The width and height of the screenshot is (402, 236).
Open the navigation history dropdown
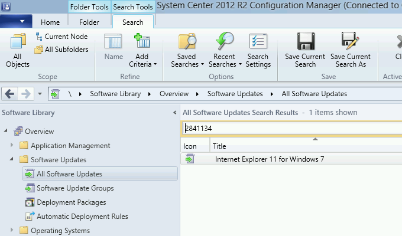(40, 94)
